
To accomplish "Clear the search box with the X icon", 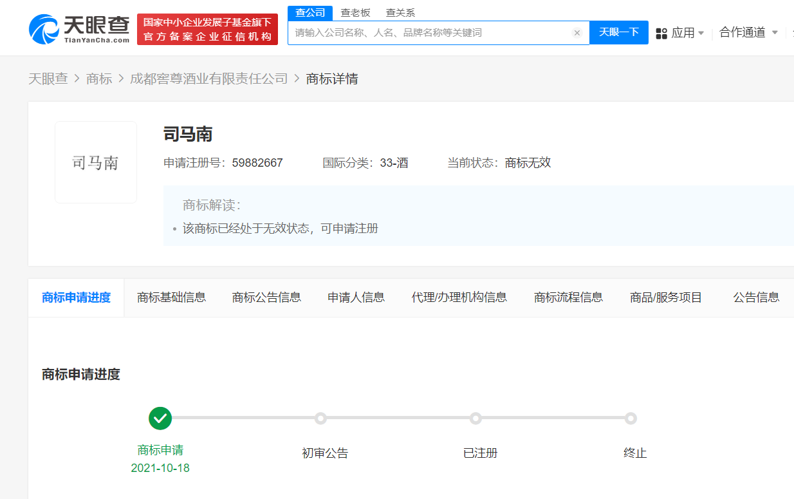I will point(577,33).
